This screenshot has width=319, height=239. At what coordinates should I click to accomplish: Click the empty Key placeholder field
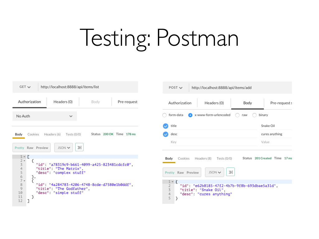(214, 142)
